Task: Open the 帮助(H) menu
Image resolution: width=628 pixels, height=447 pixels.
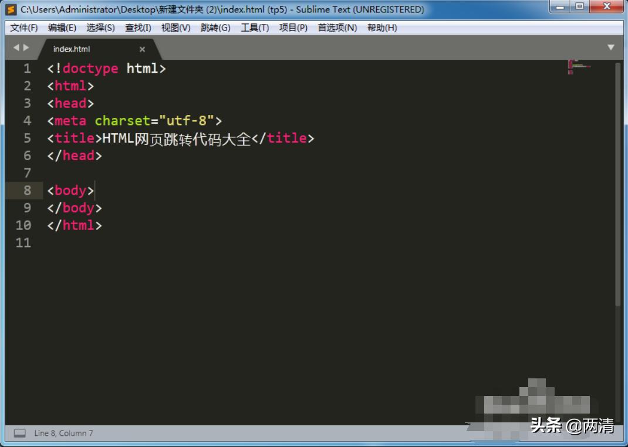Action: (382, 28)
